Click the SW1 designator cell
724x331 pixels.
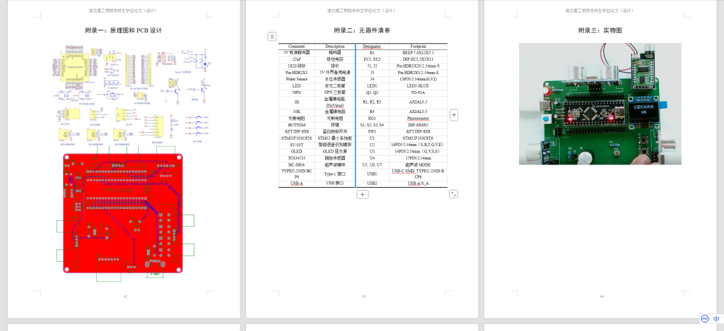(372, 131)
